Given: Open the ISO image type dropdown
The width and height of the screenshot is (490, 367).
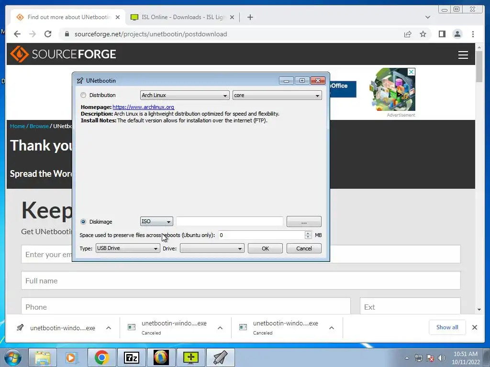Looking at the screenshot, I should (156, 221).
